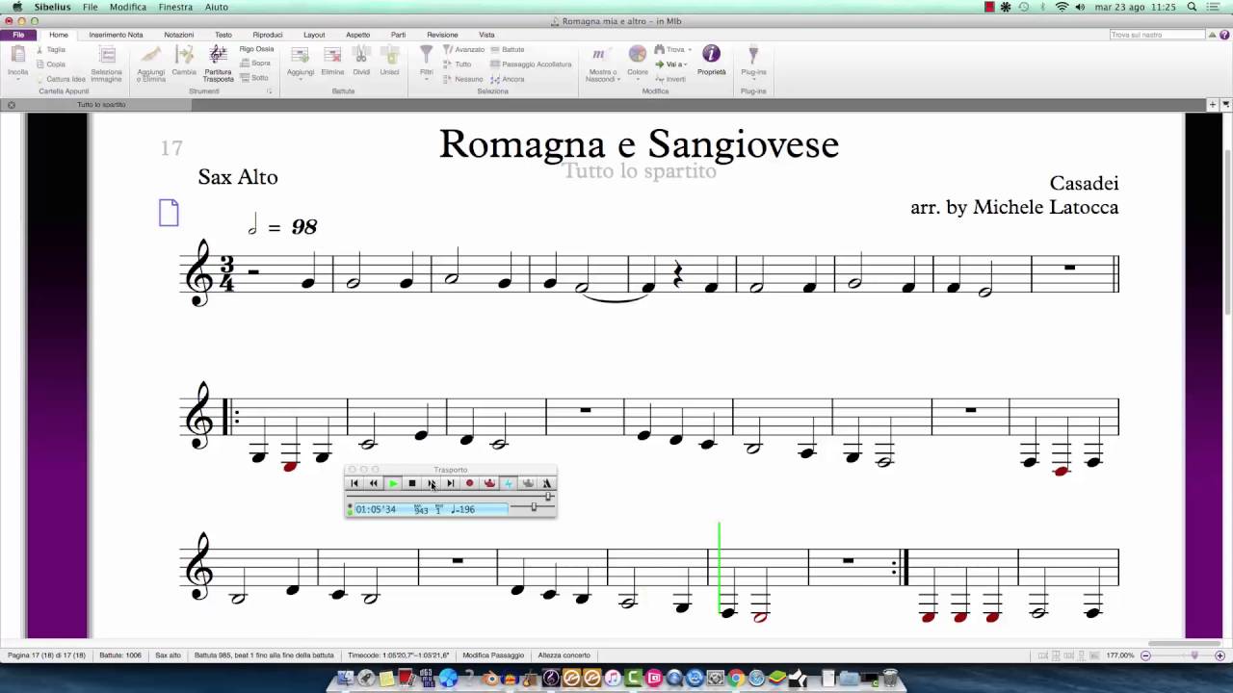Image resolution: width=1233 pixels, height=693 pixels.
Task: Toggle the metronome click in Trasporto
Action: (547, 483)
